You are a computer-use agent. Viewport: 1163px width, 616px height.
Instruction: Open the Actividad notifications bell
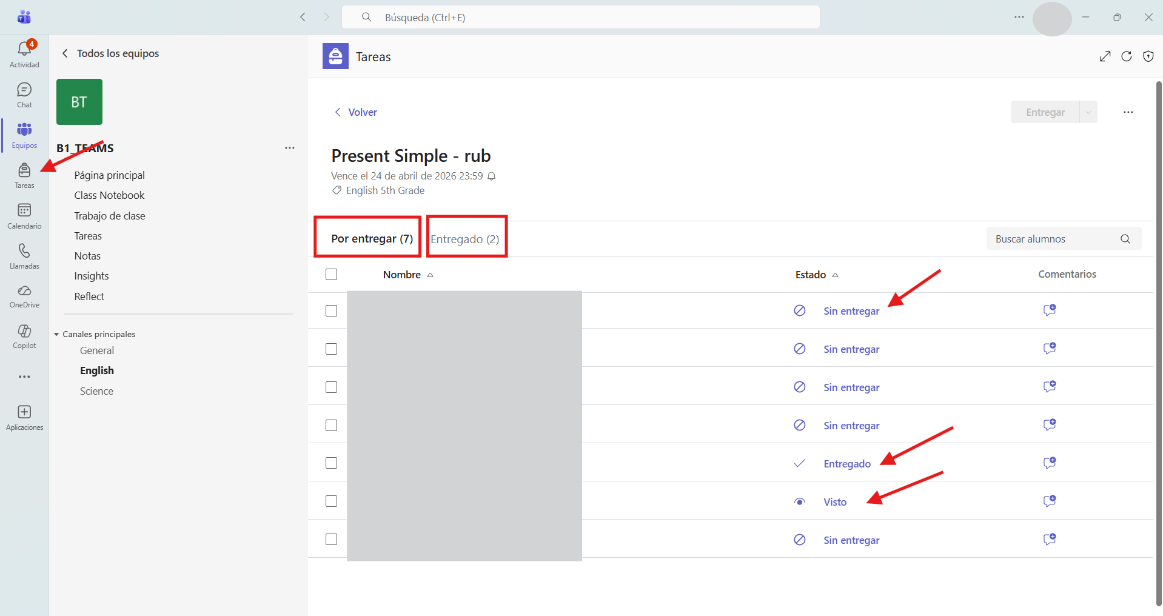pos(24,54)
